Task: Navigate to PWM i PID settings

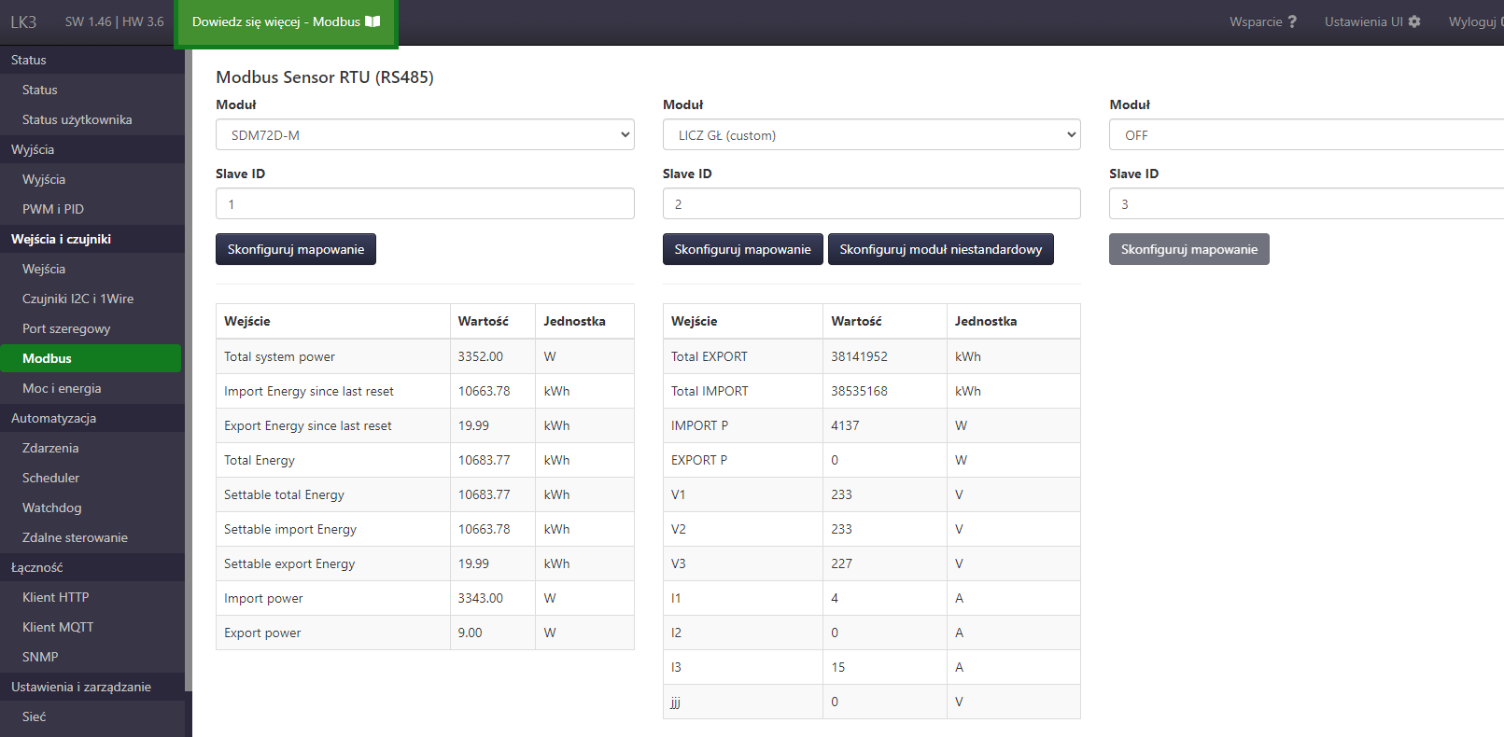Action: coord(53,209)
